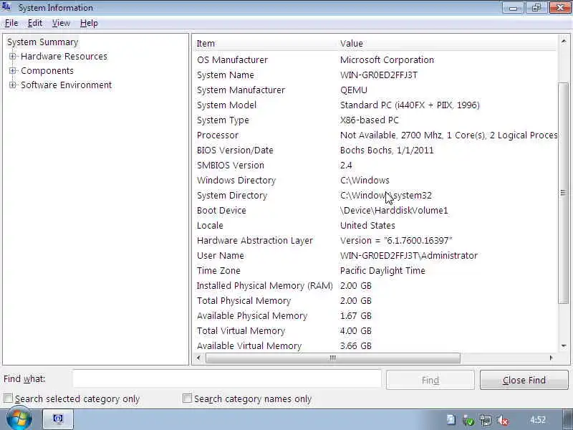This screenshot has height=430, width=573.
Task: Select the User Name row
Action: tap(375, 256)
